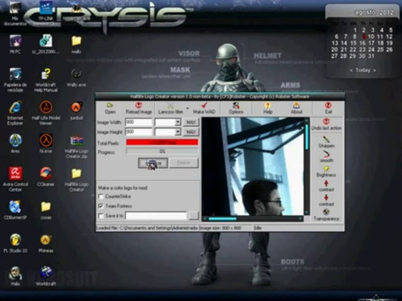Click the preview horizontal scrollbar thumb
Image resolution: width=402 pixels, height=301 pixels.
point(222,219)
